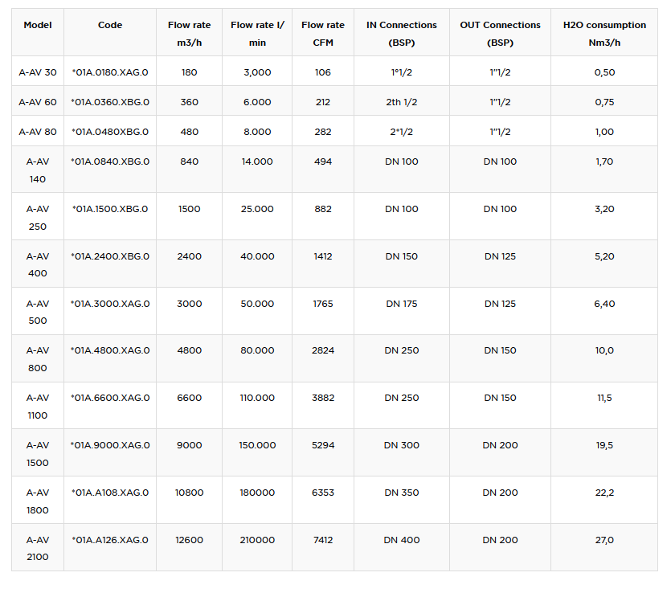This screenshot has width=671, height=593.
Task: Click the "Code" column header
Action: tap(110, 26)
